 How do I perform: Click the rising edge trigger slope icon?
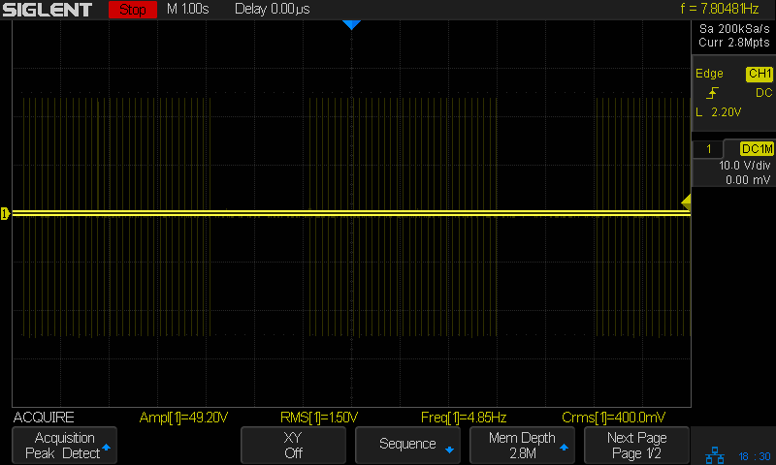click(x=713, y=93)
